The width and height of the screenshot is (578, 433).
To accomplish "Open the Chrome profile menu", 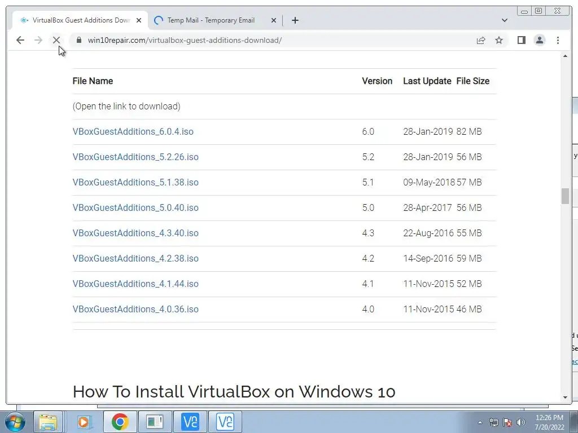I will tap(539, 40).
